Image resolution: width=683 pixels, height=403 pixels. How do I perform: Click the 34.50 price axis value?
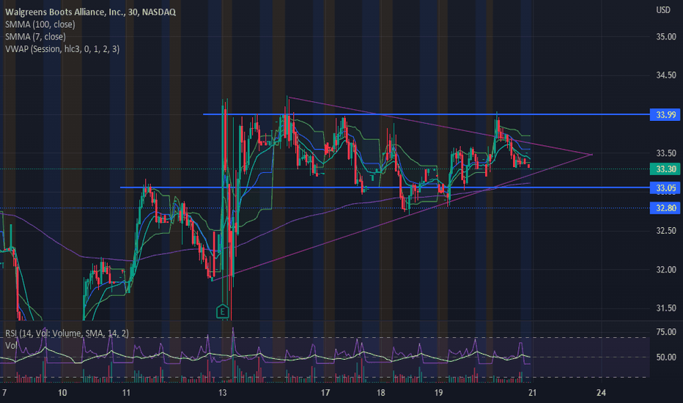tap(666, 75)
